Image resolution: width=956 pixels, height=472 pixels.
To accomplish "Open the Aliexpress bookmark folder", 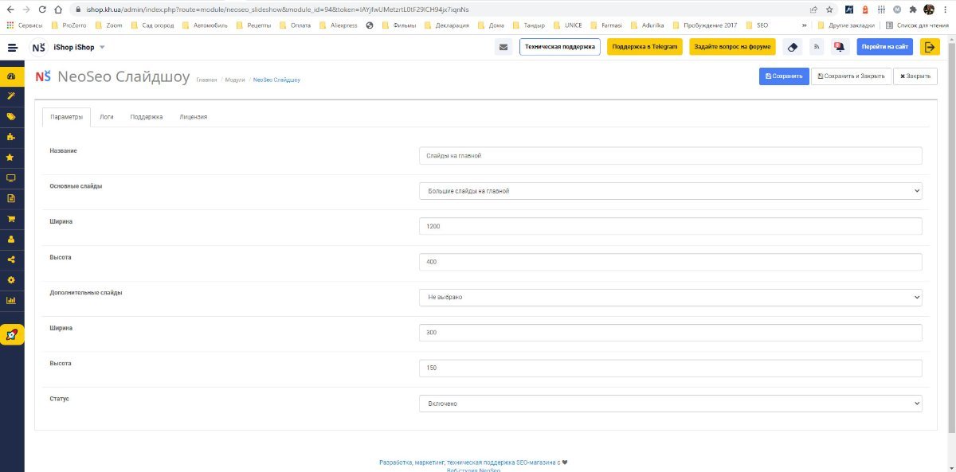I will click(x=339, y=25).
